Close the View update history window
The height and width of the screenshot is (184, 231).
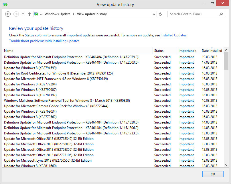click(x=223, y=3)
